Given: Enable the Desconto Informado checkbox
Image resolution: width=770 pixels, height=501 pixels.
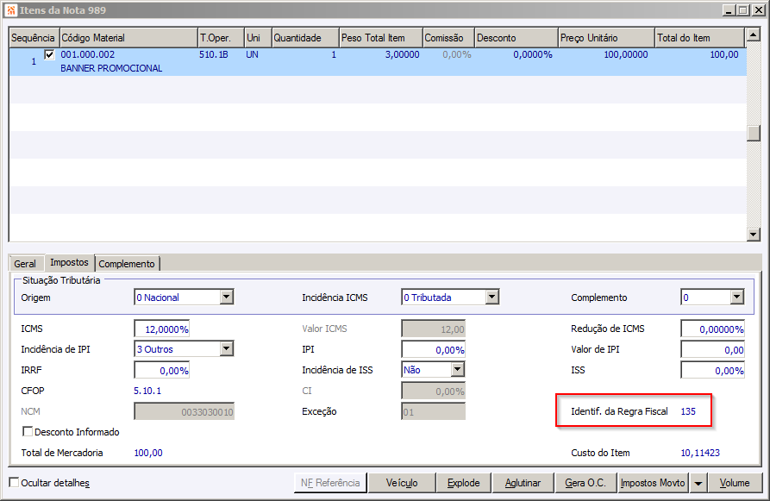Looking at the screenshot, I should (28, 432).
